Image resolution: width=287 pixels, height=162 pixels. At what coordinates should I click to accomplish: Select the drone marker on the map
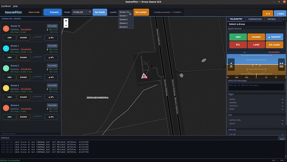point(144,76)
